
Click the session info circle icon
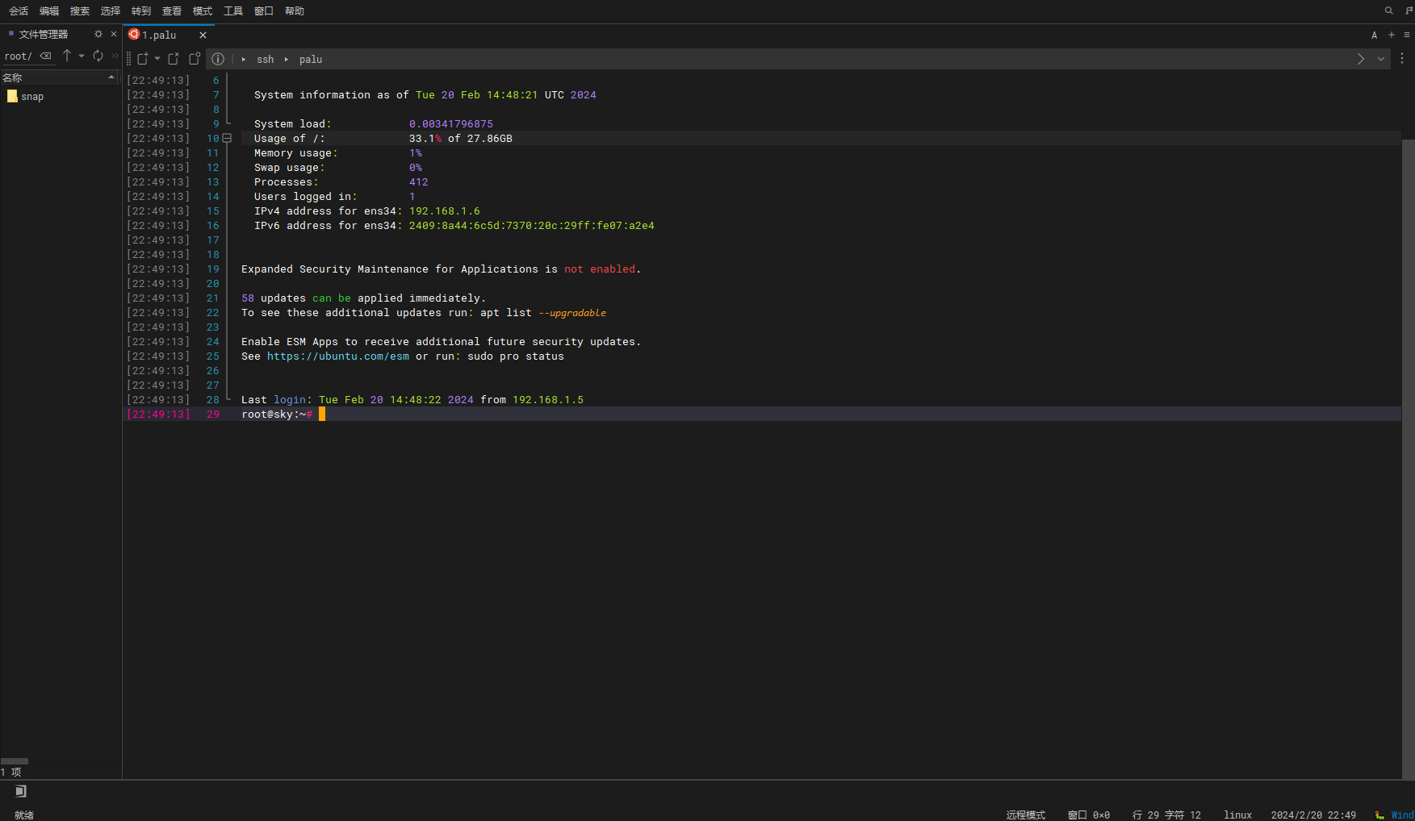218,59
